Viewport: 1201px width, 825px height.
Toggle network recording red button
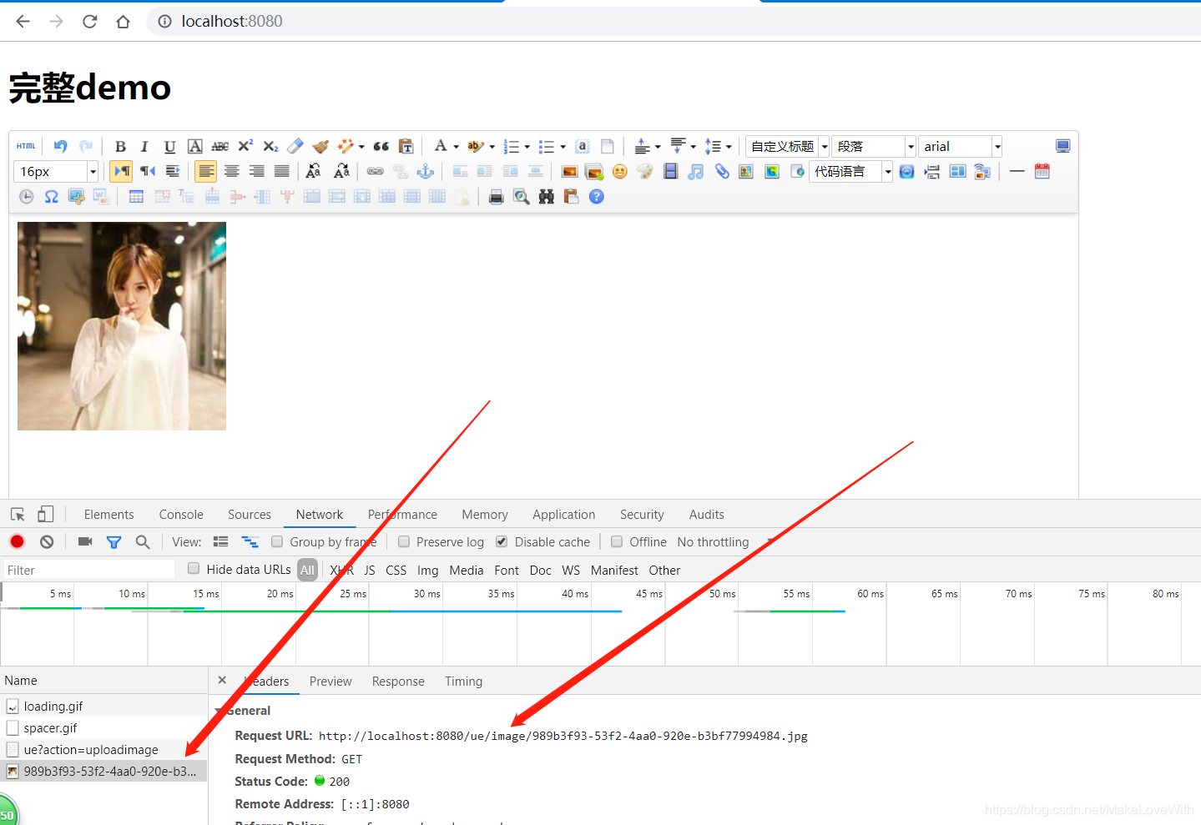tap(17, 541)
